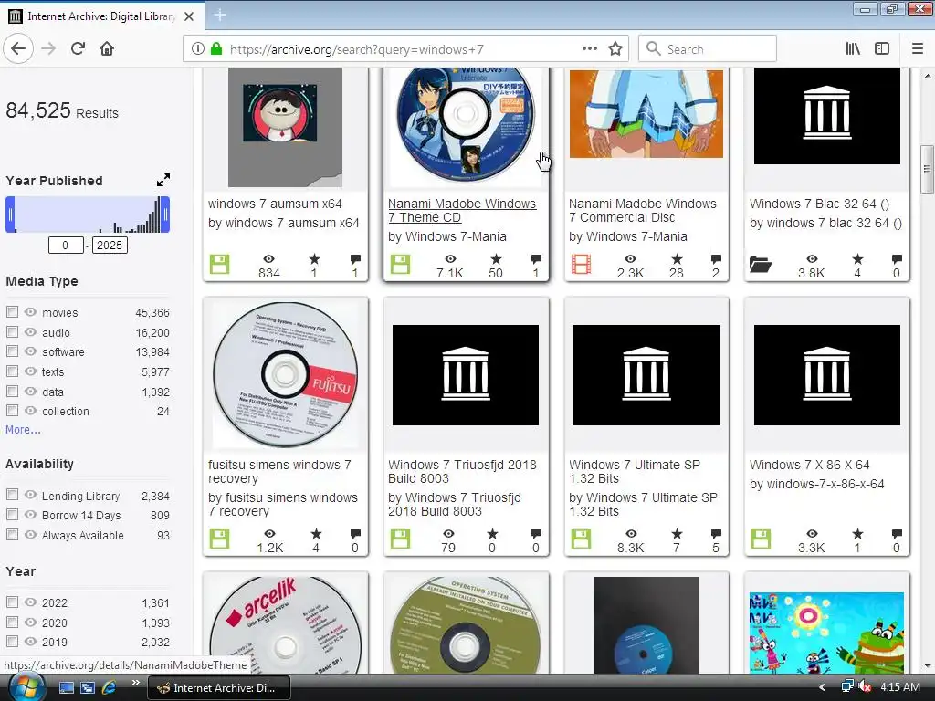Screen dimensions: 935x701
Task: Check the 2020 year checkbox
Action: [12, 622]
